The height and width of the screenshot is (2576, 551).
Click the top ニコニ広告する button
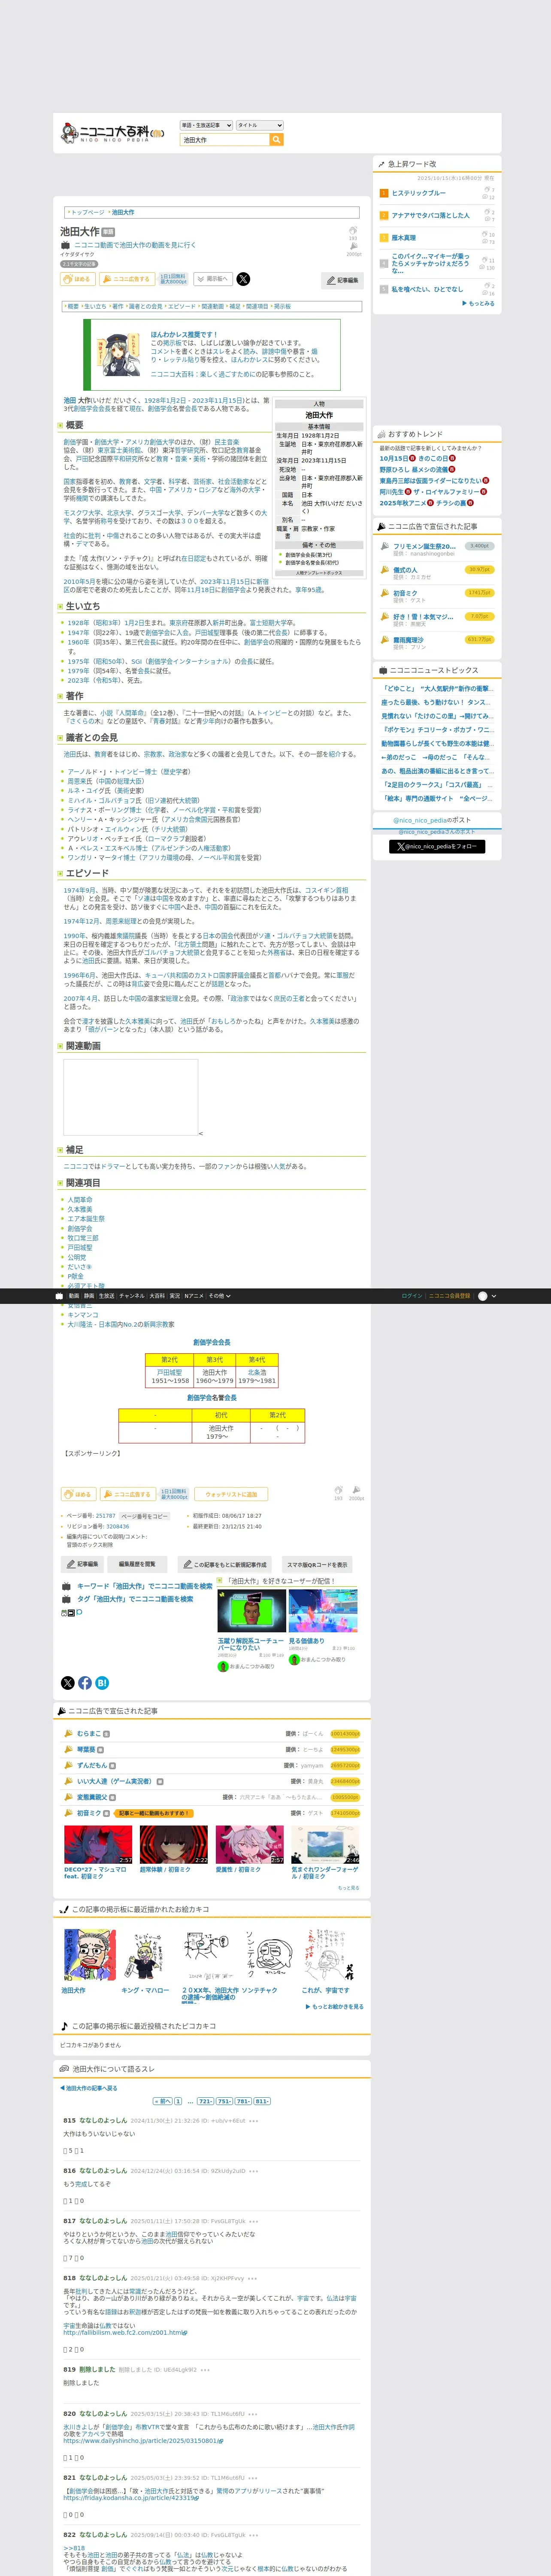point(126,279)
